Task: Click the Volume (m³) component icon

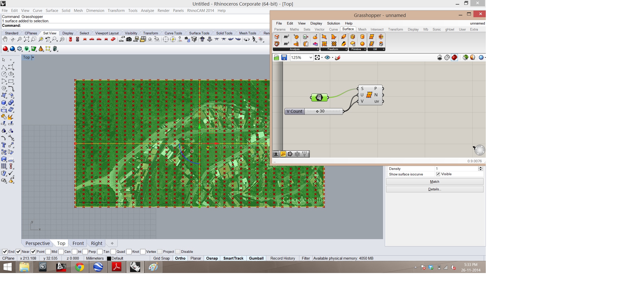Action: [x=286, y=44]
